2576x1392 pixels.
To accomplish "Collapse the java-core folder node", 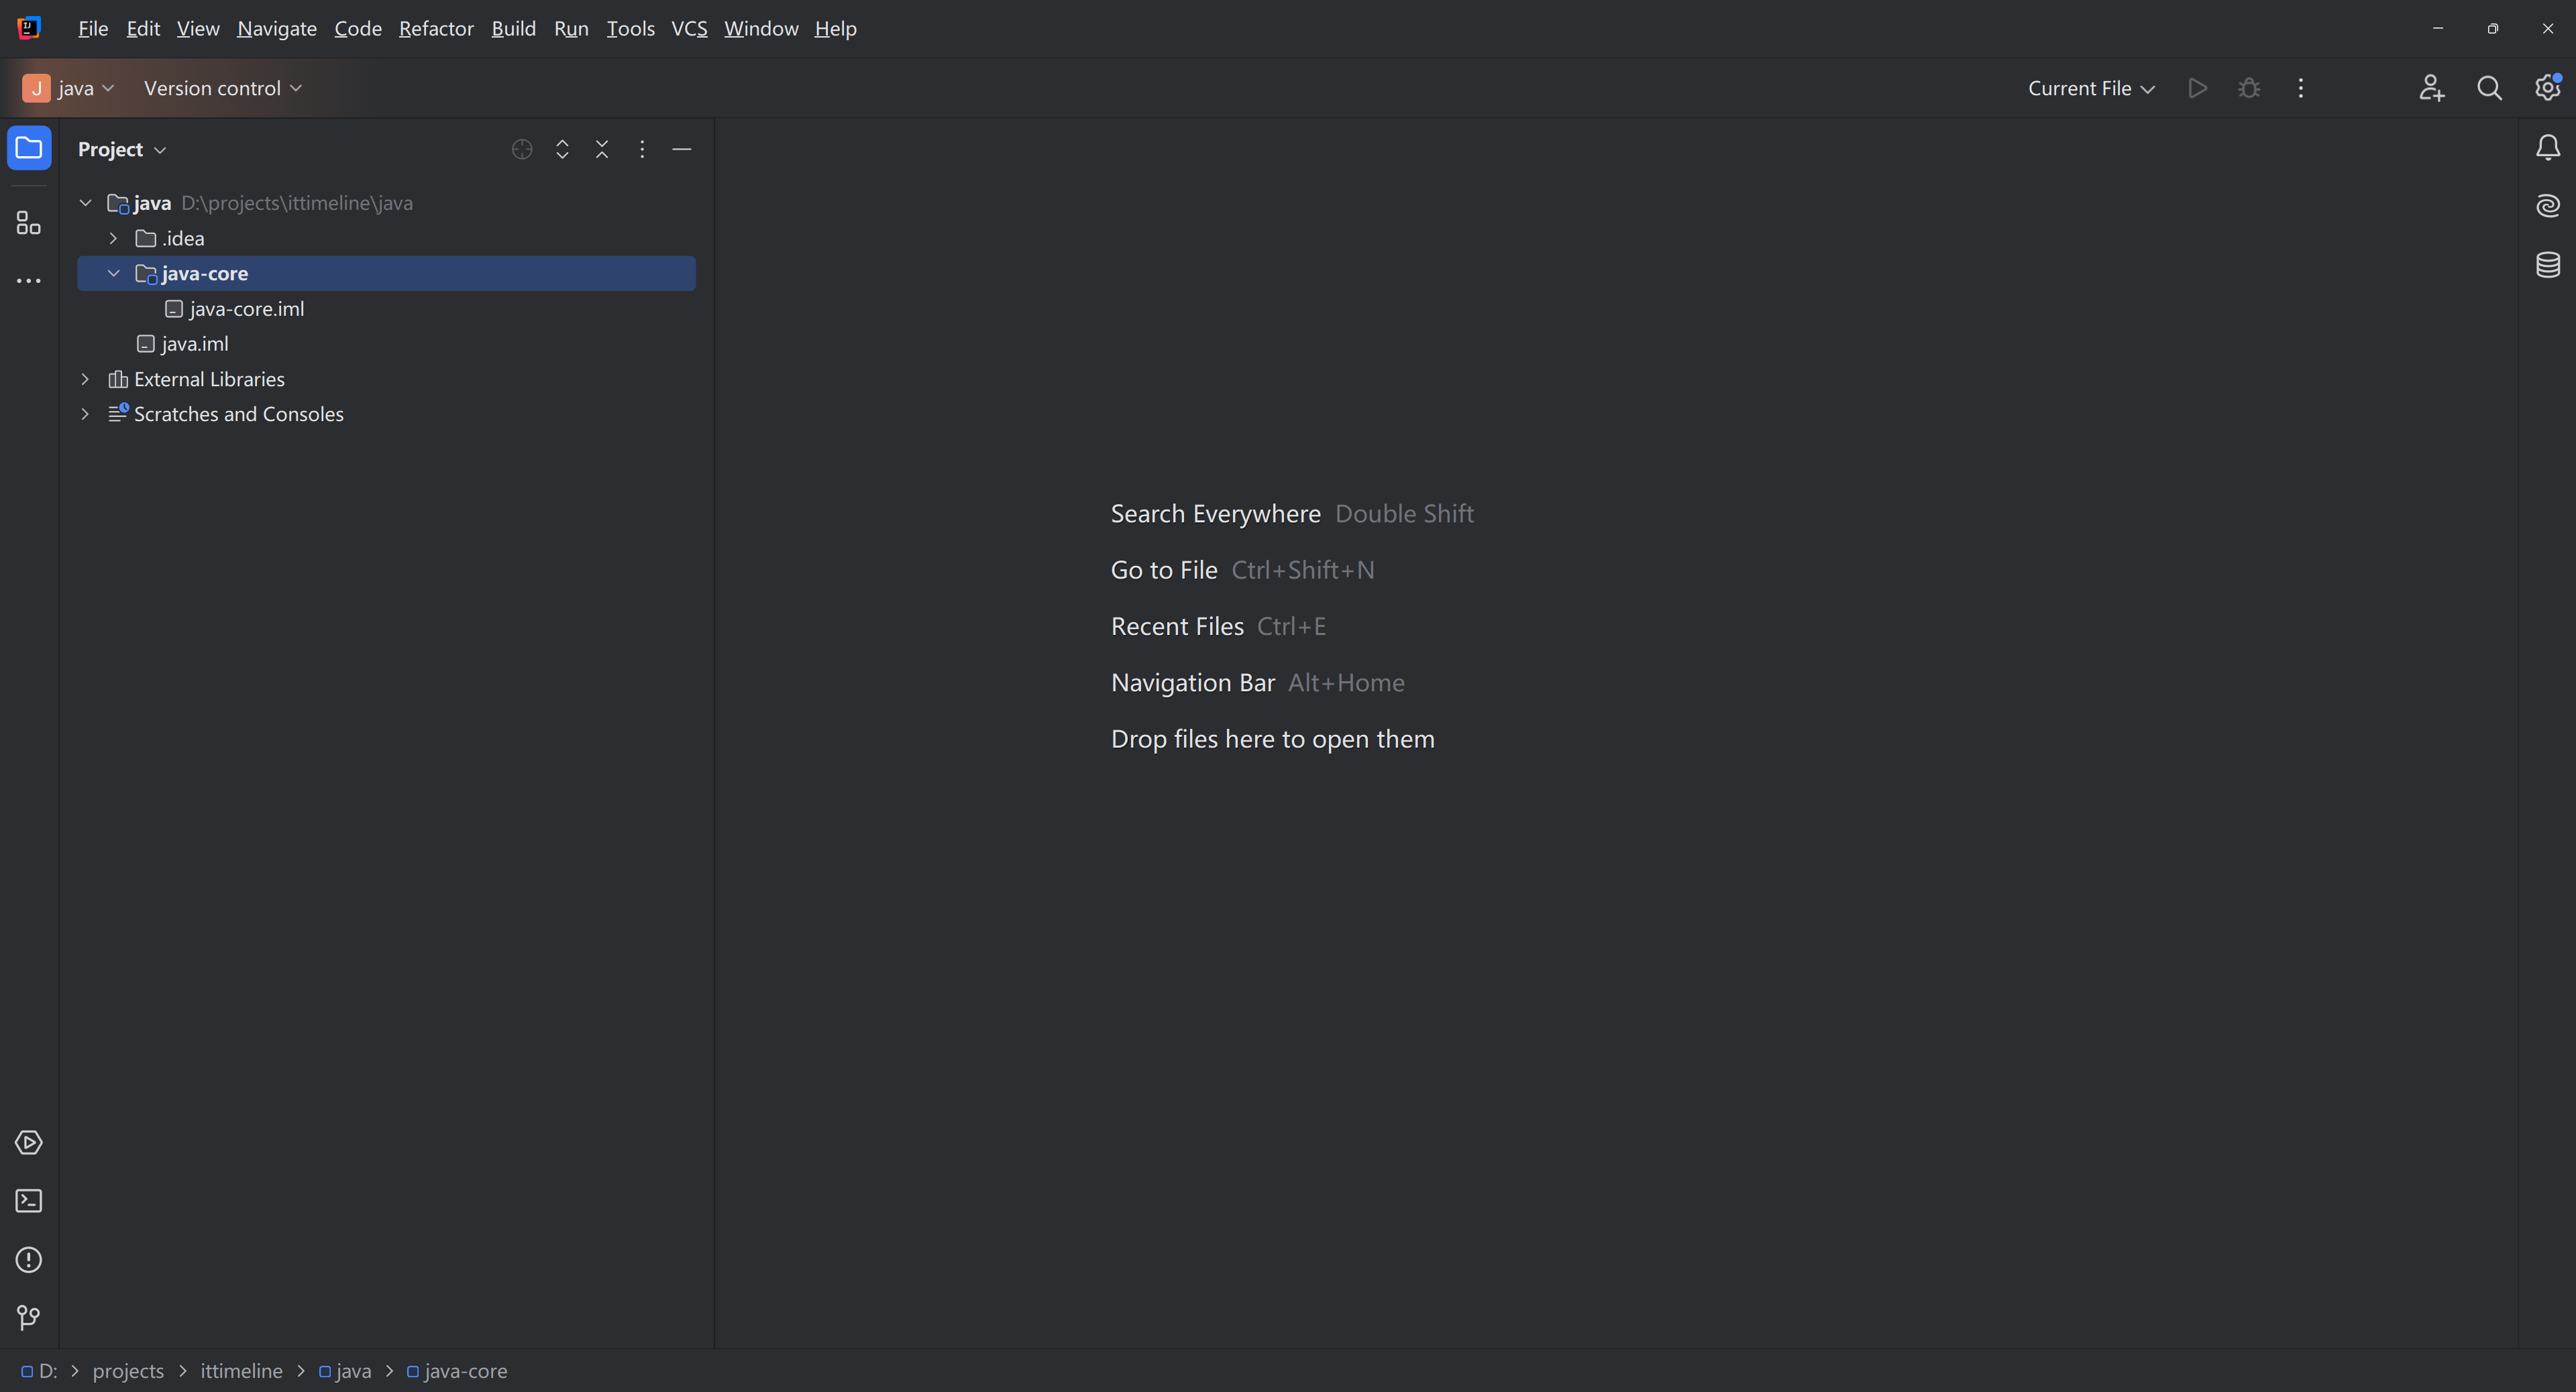I will (x=113, y=274).
